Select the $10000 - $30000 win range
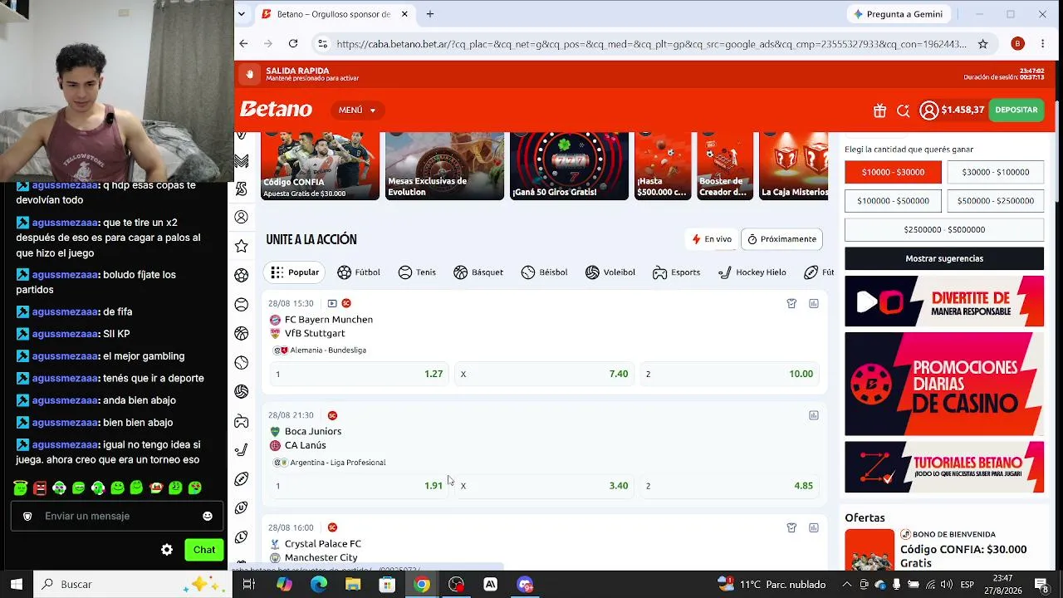Image resolution: width=1063 pixels, height=598 pixels. click(893, 172)
